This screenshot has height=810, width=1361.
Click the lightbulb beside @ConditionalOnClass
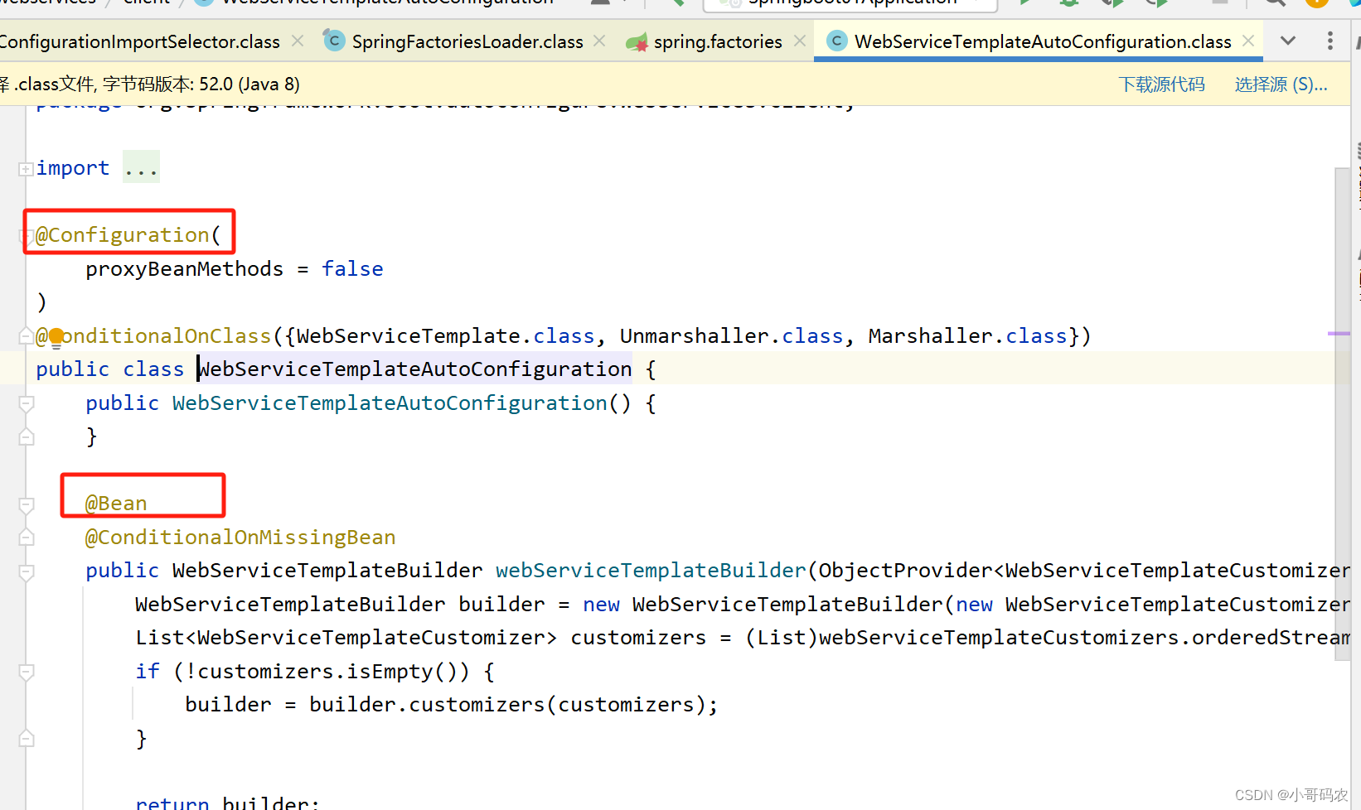(x=55, y=336)
